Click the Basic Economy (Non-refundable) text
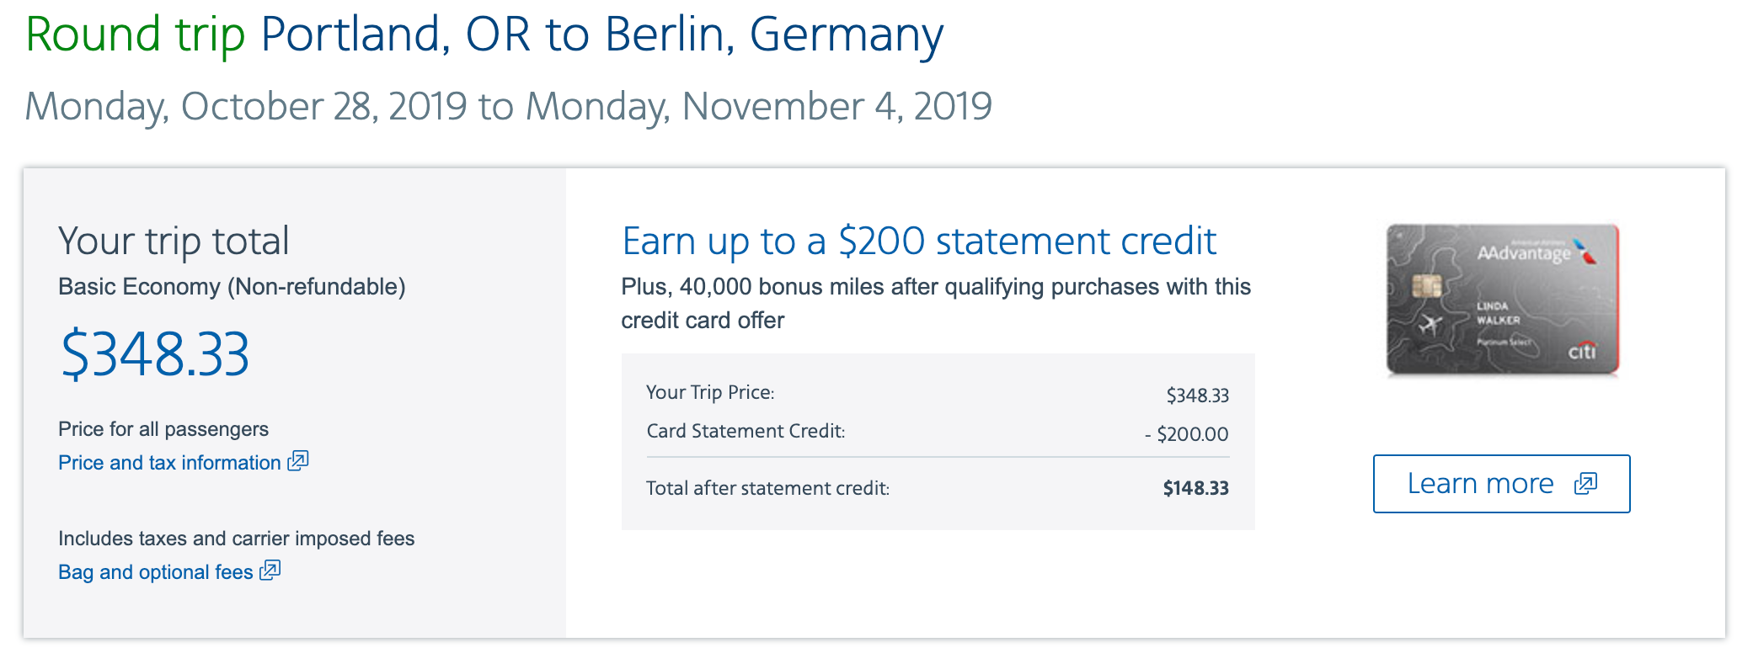 pos(232,287)
